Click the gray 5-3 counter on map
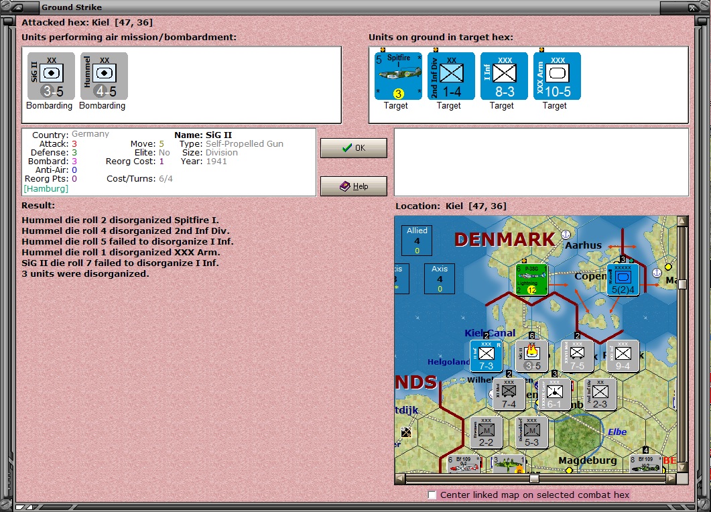Screen dimensions: 711x512 point(531,432)
